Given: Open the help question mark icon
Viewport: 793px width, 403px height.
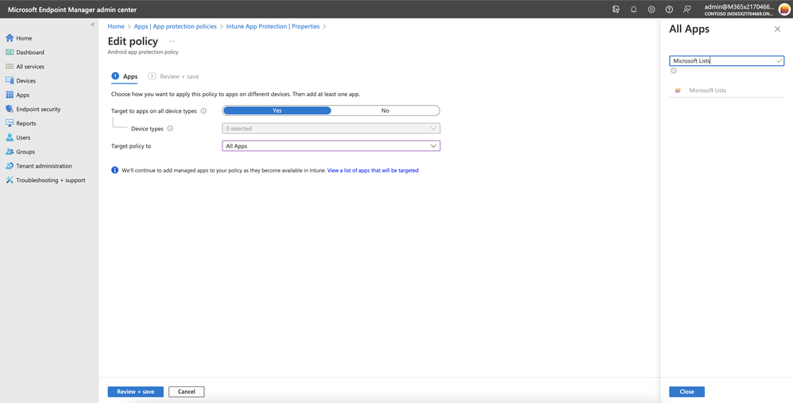Looking at the screenshot, I should pyautogui.click(x=669, y=9).
